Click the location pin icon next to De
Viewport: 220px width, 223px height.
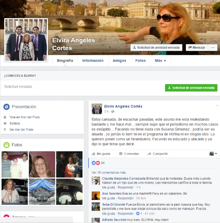pyautogui.click(x=5, y=130)
